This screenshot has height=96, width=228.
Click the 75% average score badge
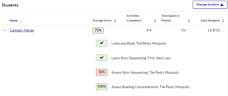[x=98, y=30]
